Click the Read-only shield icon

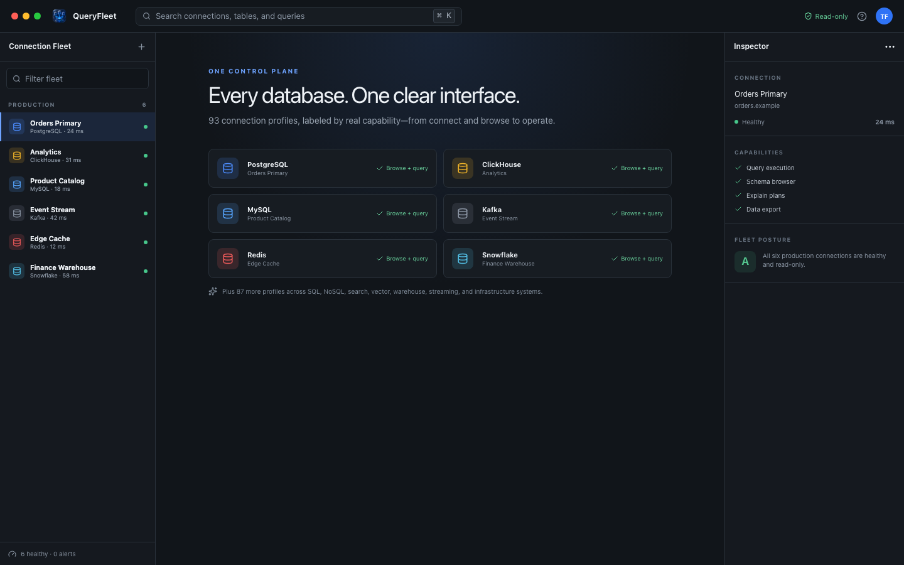809,16
